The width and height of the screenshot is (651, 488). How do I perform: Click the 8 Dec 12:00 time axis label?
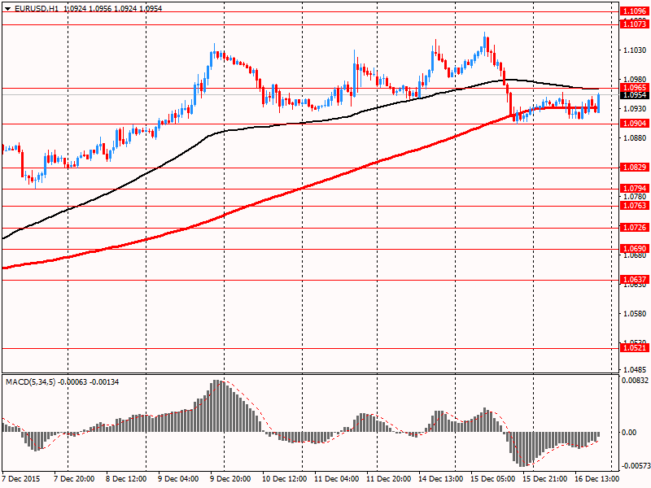coord(126,479)
